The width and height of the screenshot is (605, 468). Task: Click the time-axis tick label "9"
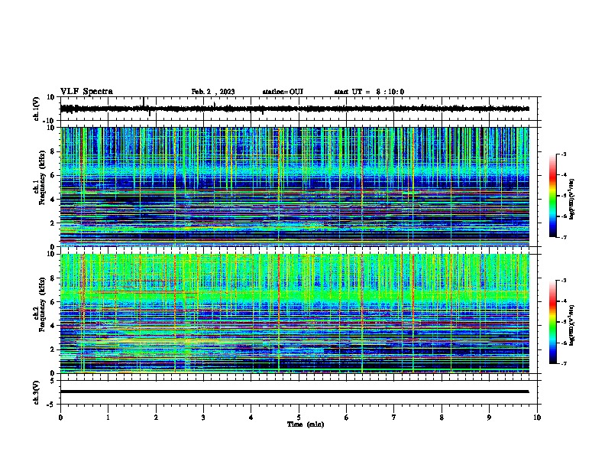[489, 418]
